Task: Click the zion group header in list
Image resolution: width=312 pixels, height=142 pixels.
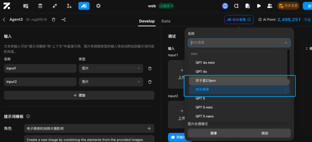Action: tap(194, 54)
